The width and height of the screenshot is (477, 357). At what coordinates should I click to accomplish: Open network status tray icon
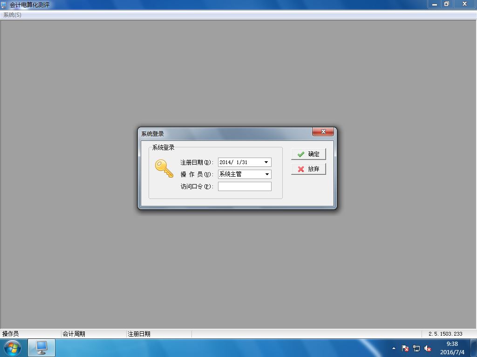click(416, 348)
